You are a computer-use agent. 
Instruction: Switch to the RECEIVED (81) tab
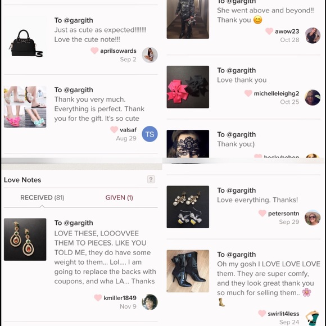(x=42, y=197)
